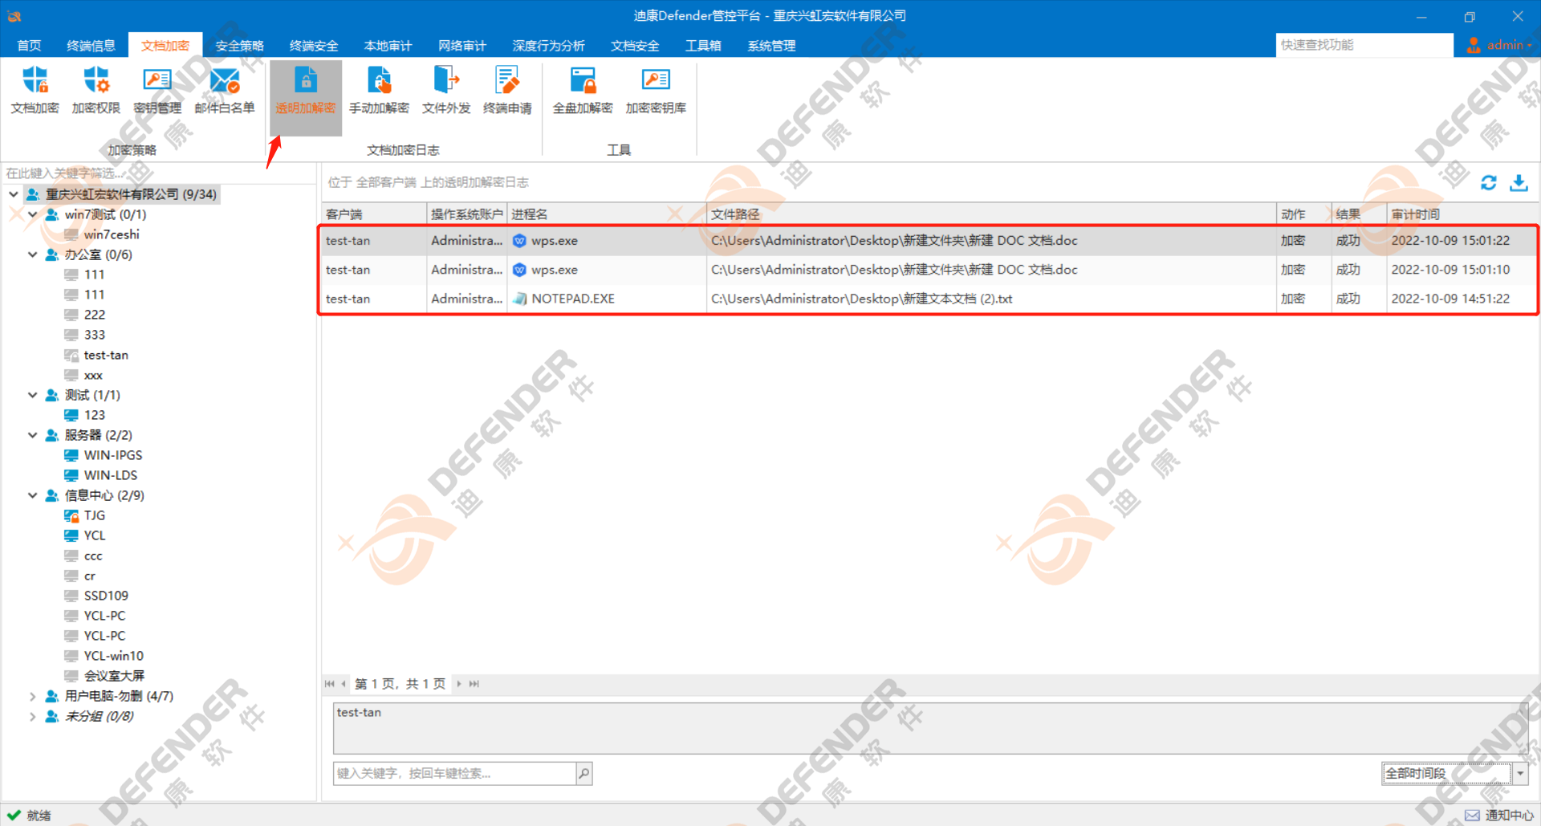Open the 加密权限 icon

[x=96, y=91]
